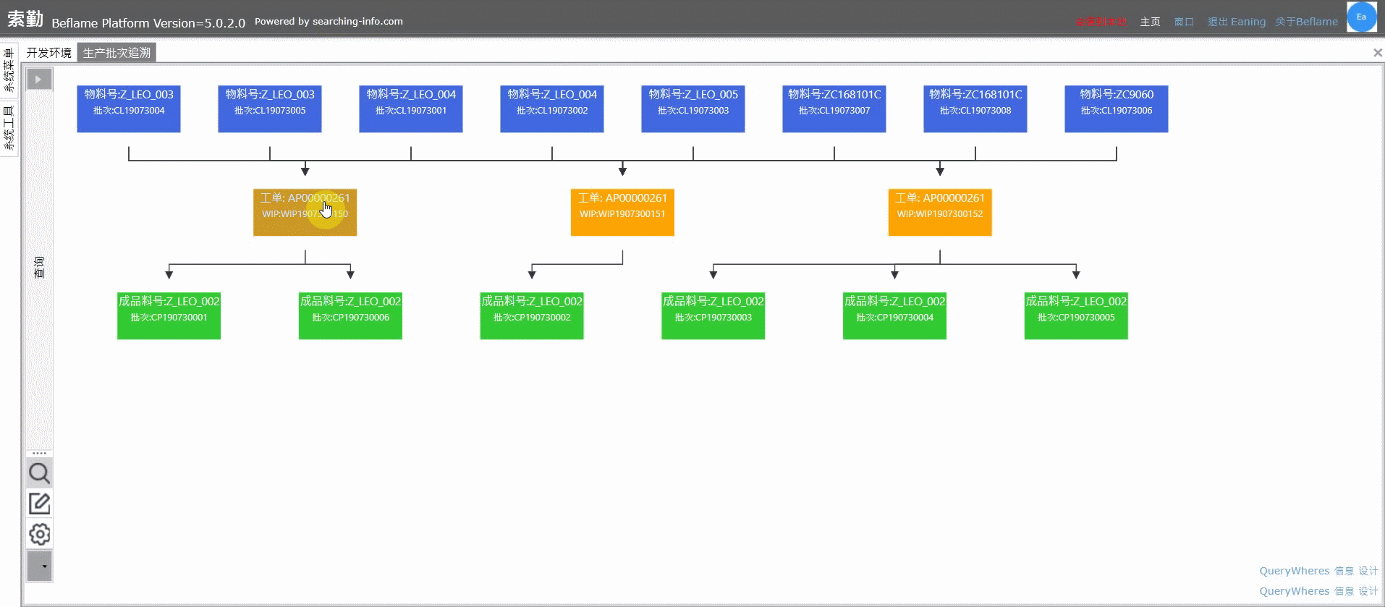Open the gear settings icon in sidebar
This screenshot has width=1385, height=607.
point(39,535)
